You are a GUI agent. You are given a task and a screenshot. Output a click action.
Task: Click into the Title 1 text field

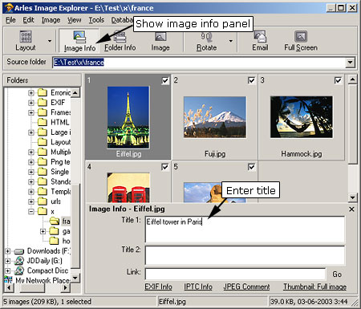(x=245, y=230)
